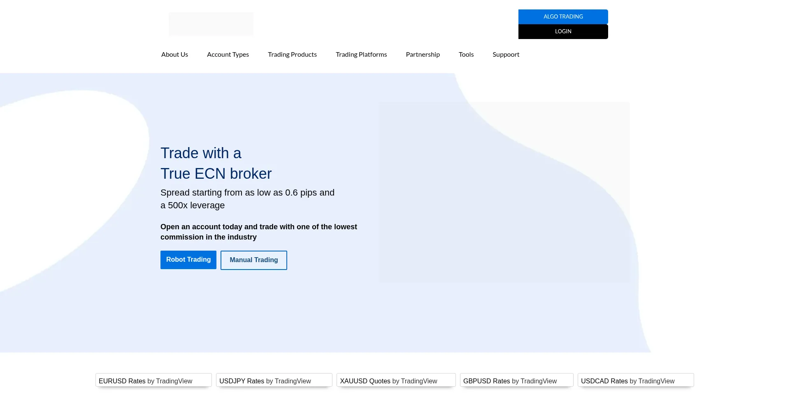This screenshot has height=408, width=790.
Task: Open the About Us menu
Action: tap(174, 55)
